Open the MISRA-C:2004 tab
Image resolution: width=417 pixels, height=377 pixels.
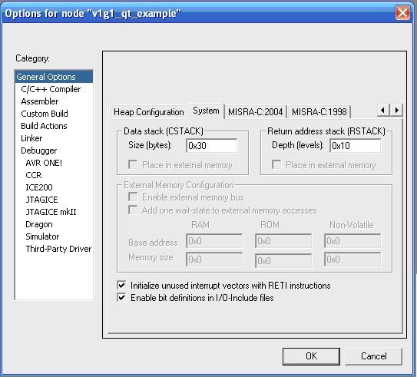pos(255,112)
